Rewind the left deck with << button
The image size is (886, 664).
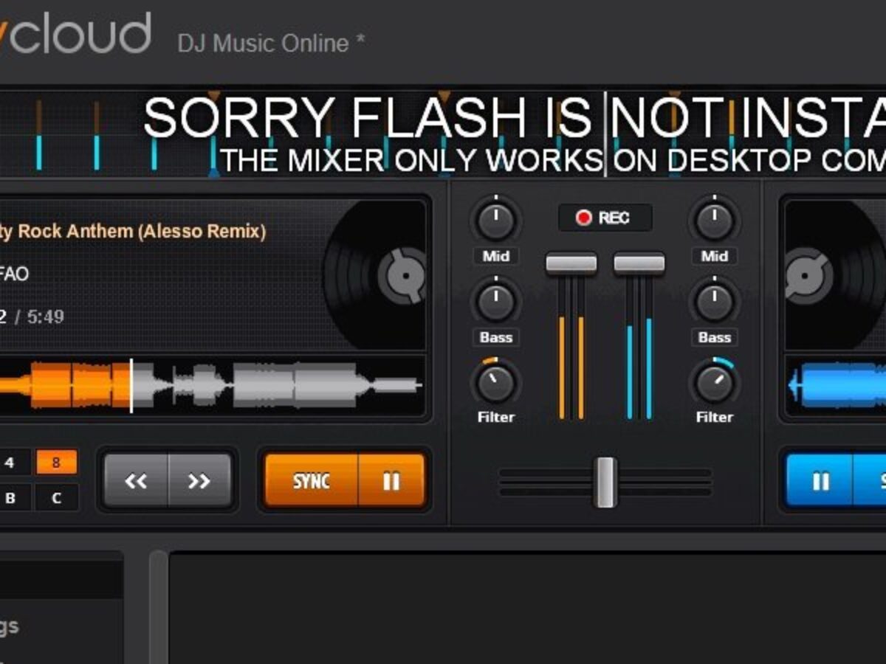point(136,481)
